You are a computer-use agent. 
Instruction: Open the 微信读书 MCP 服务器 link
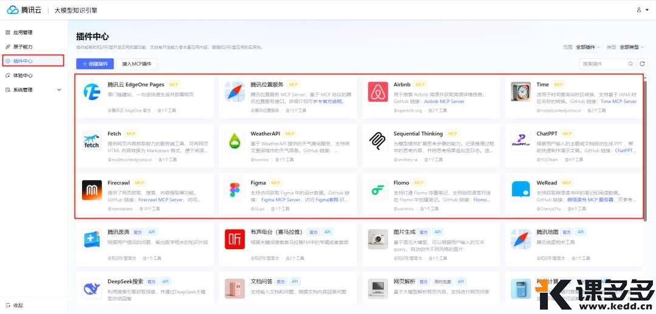click(x=590, y=200)
